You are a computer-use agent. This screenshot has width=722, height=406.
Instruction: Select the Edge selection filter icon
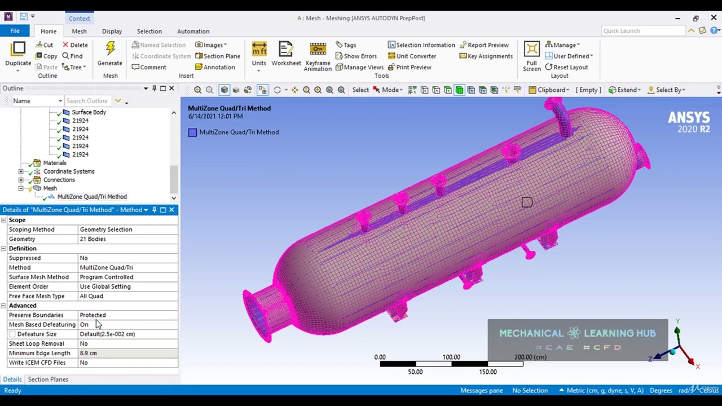point(436,90)
